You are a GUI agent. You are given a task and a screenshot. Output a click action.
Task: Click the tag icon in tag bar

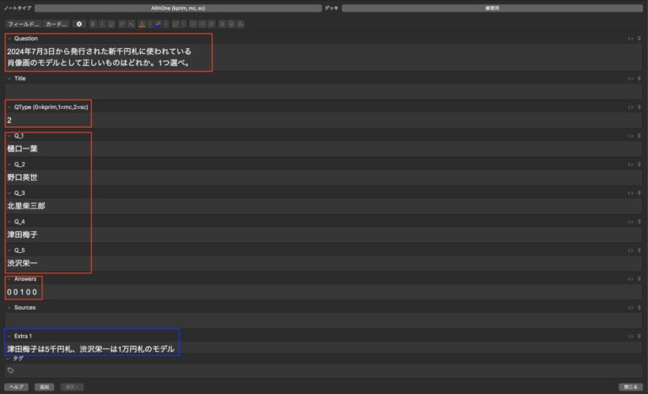click(10, 370)
